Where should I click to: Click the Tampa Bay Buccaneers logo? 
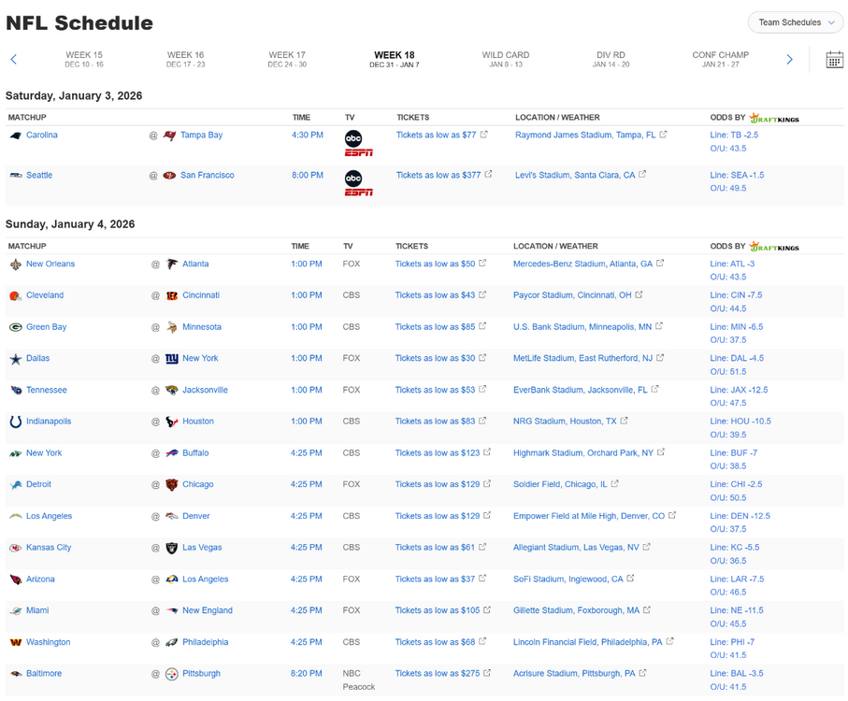(170, 136)
